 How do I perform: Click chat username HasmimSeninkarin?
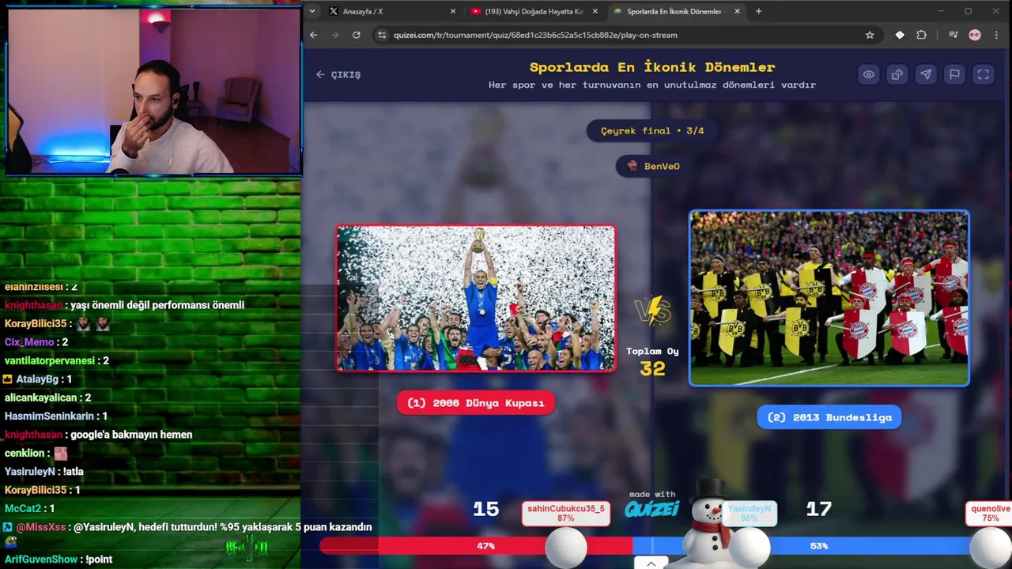(x=49, y=416)
